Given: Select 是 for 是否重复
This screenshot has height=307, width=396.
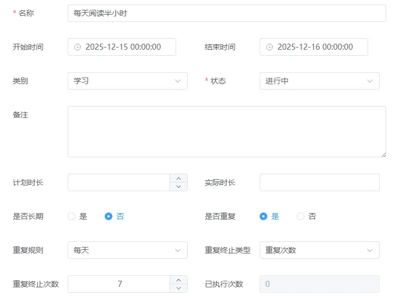Looking at the screenshot, I should tap(263, 216).
